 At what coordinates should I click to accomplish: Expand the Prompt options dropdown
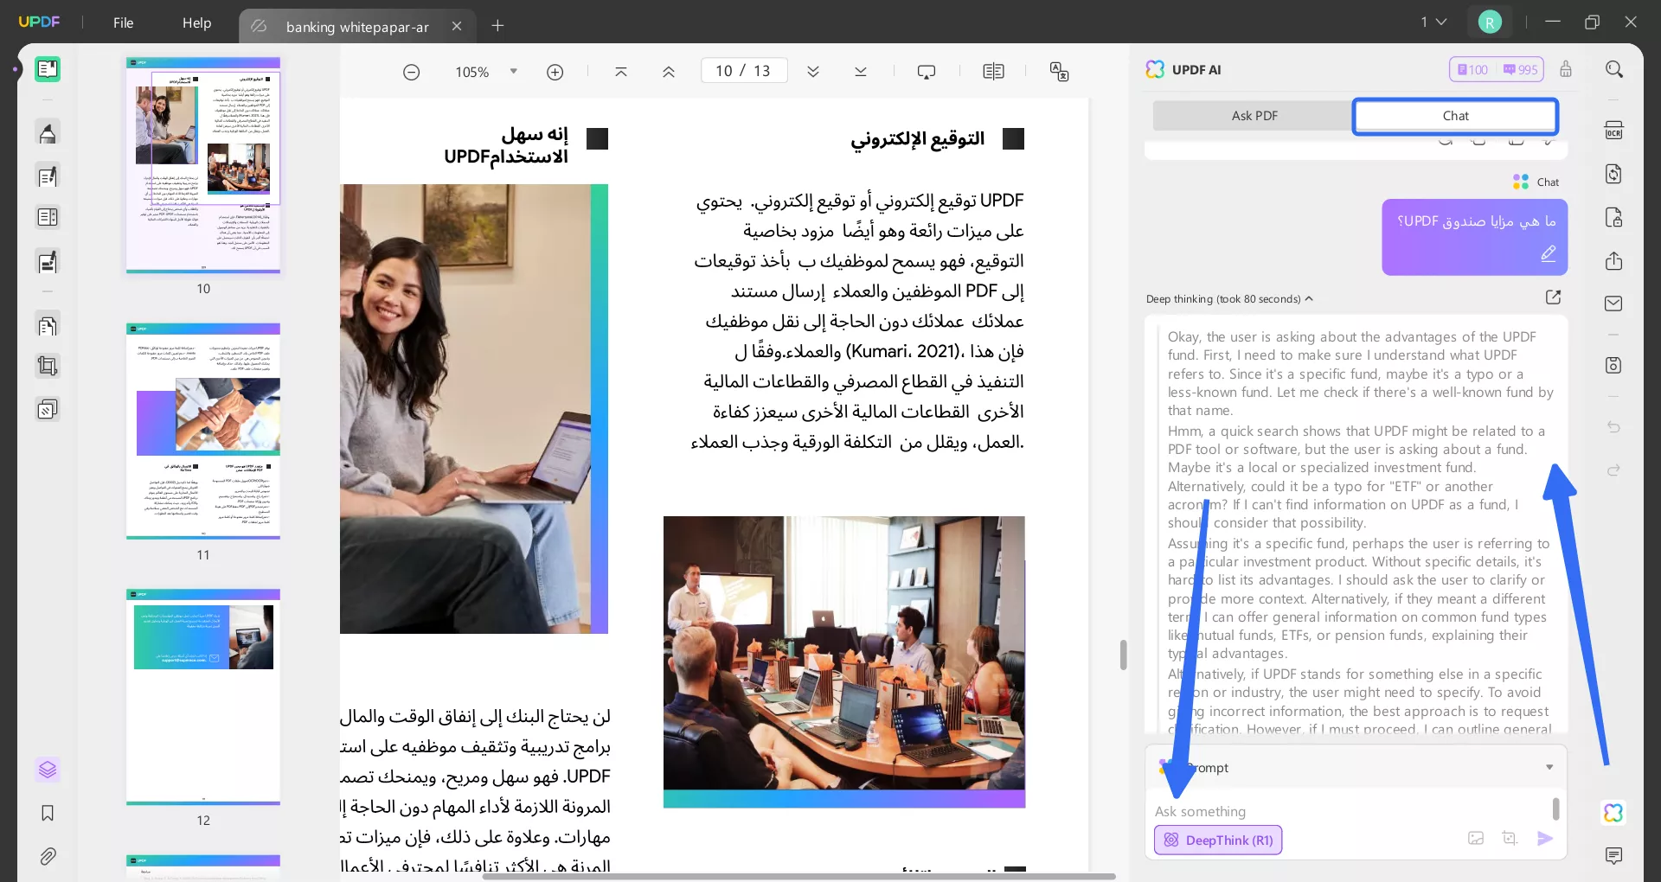pyautogui.click(x=1549, y=767)
